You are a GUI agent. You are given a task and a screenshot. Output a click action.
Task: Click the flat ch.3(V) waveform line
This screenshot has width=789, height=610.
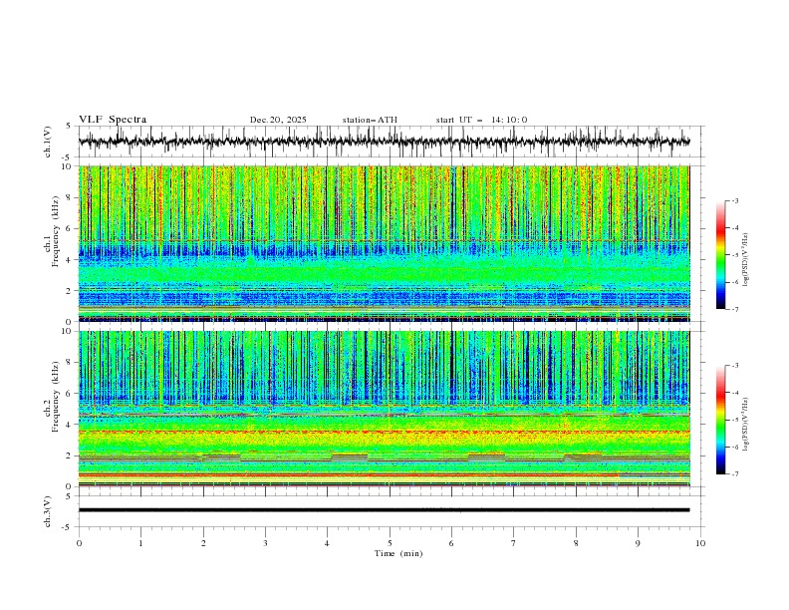coord(384,510)
